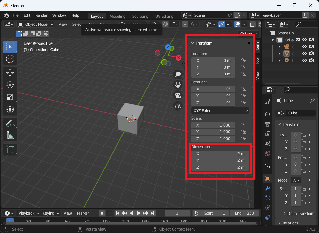Select the Annotate pencil tool

pos(10,123)
